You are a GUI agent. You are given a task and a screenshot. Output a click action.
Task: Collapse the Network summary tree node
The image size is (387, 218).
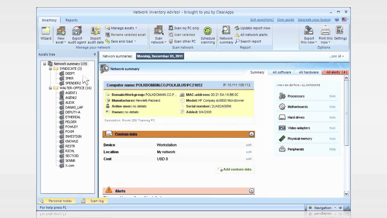[44, 64]
